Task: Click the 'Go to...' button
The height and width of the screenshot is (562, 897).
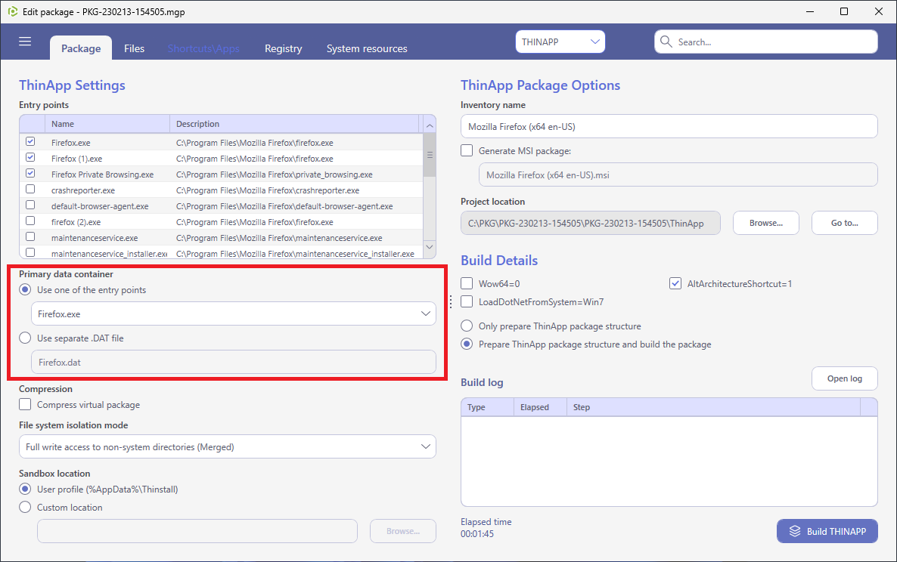Action: pyautogui.click(x=844, y=223)
